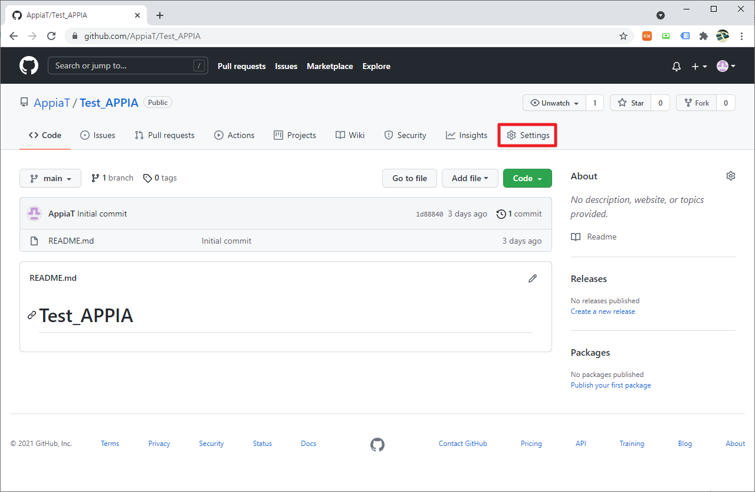This screenshot has width=755, height=492.
Task: Reload the page
Action: click(x=51, y=36)
